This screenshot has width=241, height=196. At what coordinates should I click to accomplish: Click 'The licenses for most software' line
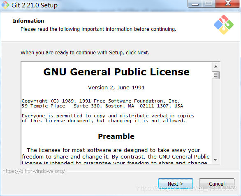114,150
